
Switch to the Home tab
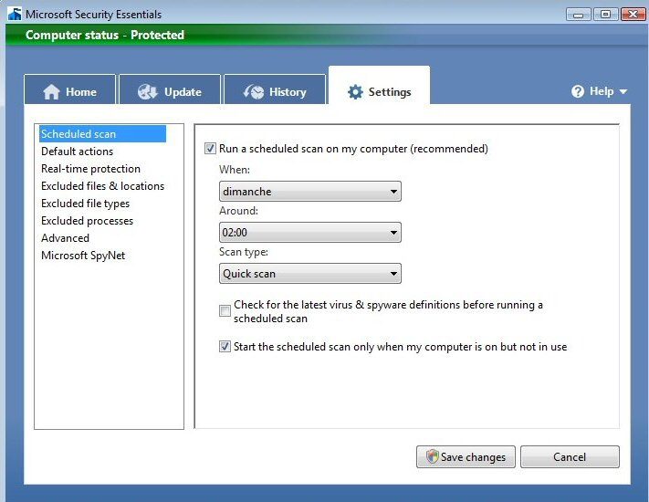click(69, 89)
